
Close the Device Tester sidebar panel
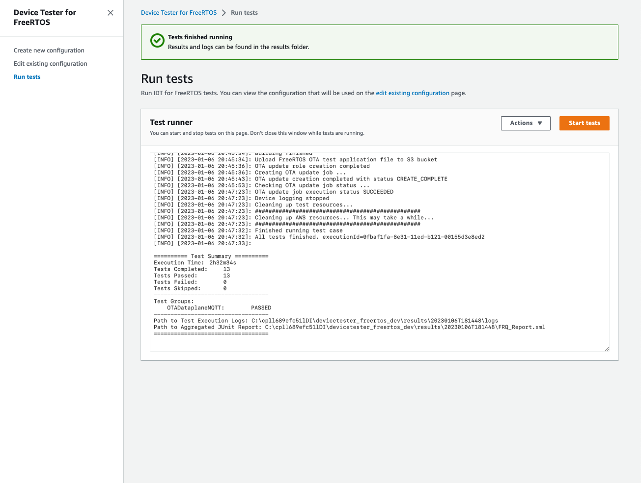click(x=110, y=13)
